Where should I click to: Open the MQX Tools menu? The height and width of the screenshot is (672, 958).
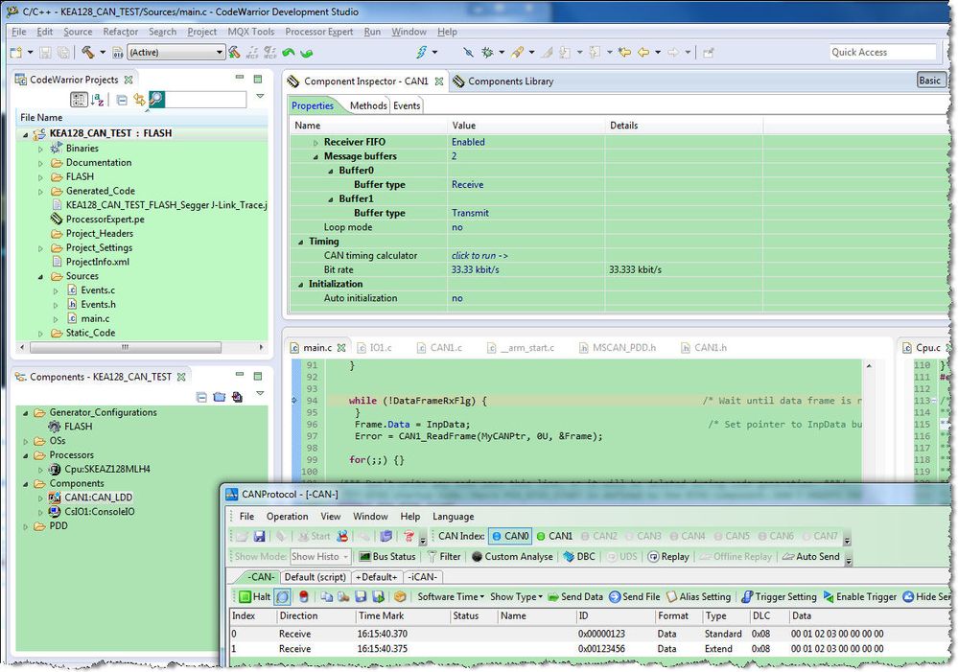[250, 32]
